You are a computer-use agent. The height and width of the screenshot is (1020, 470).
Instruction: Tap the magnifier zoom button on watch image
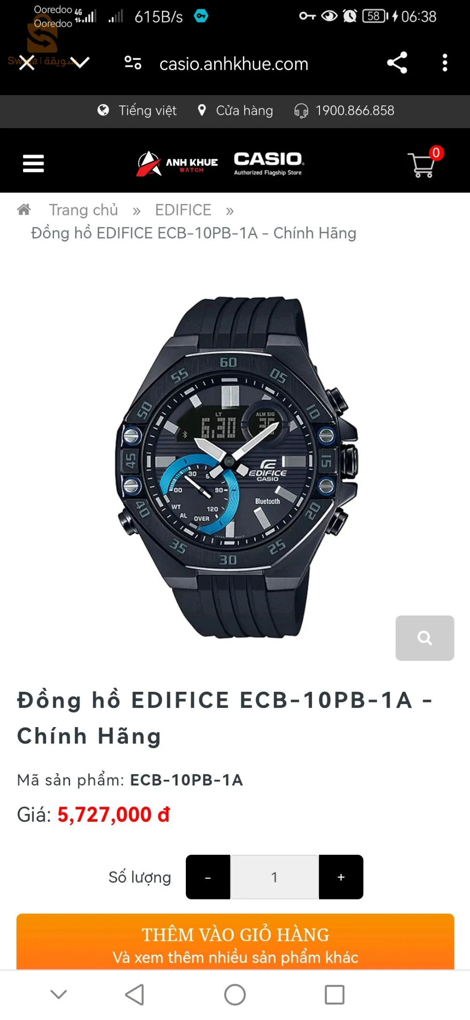[x=425, y=638]
